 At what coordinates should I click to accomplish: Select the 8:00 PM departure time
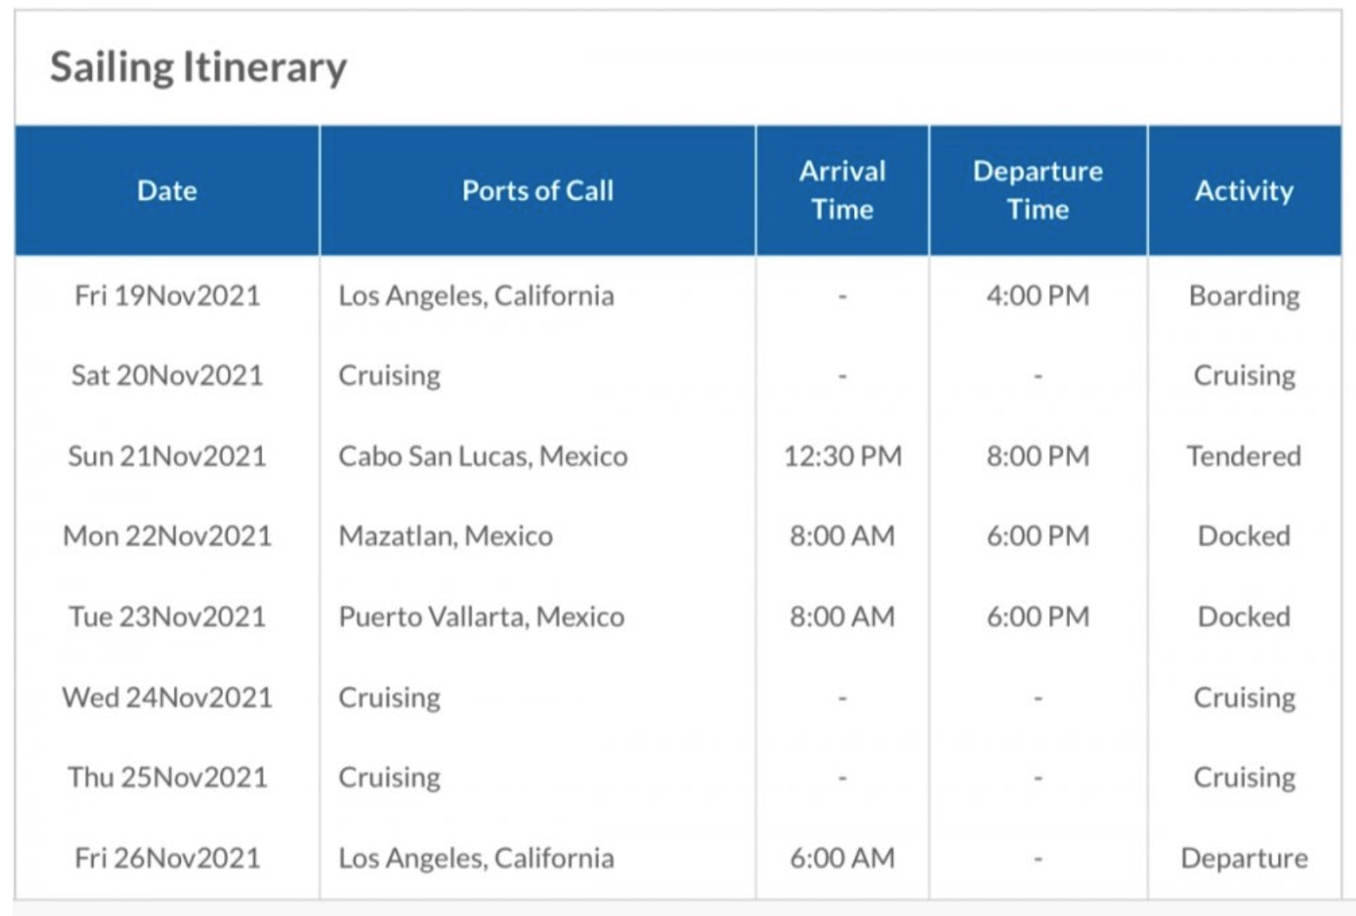(1038, 456)
